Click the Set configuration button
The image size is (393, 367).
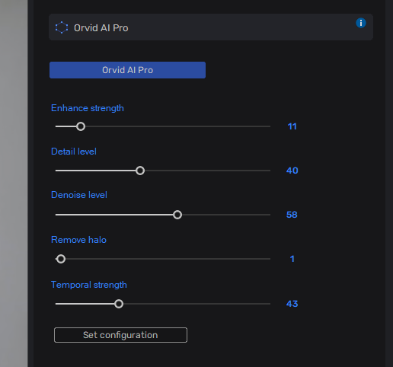120,335
